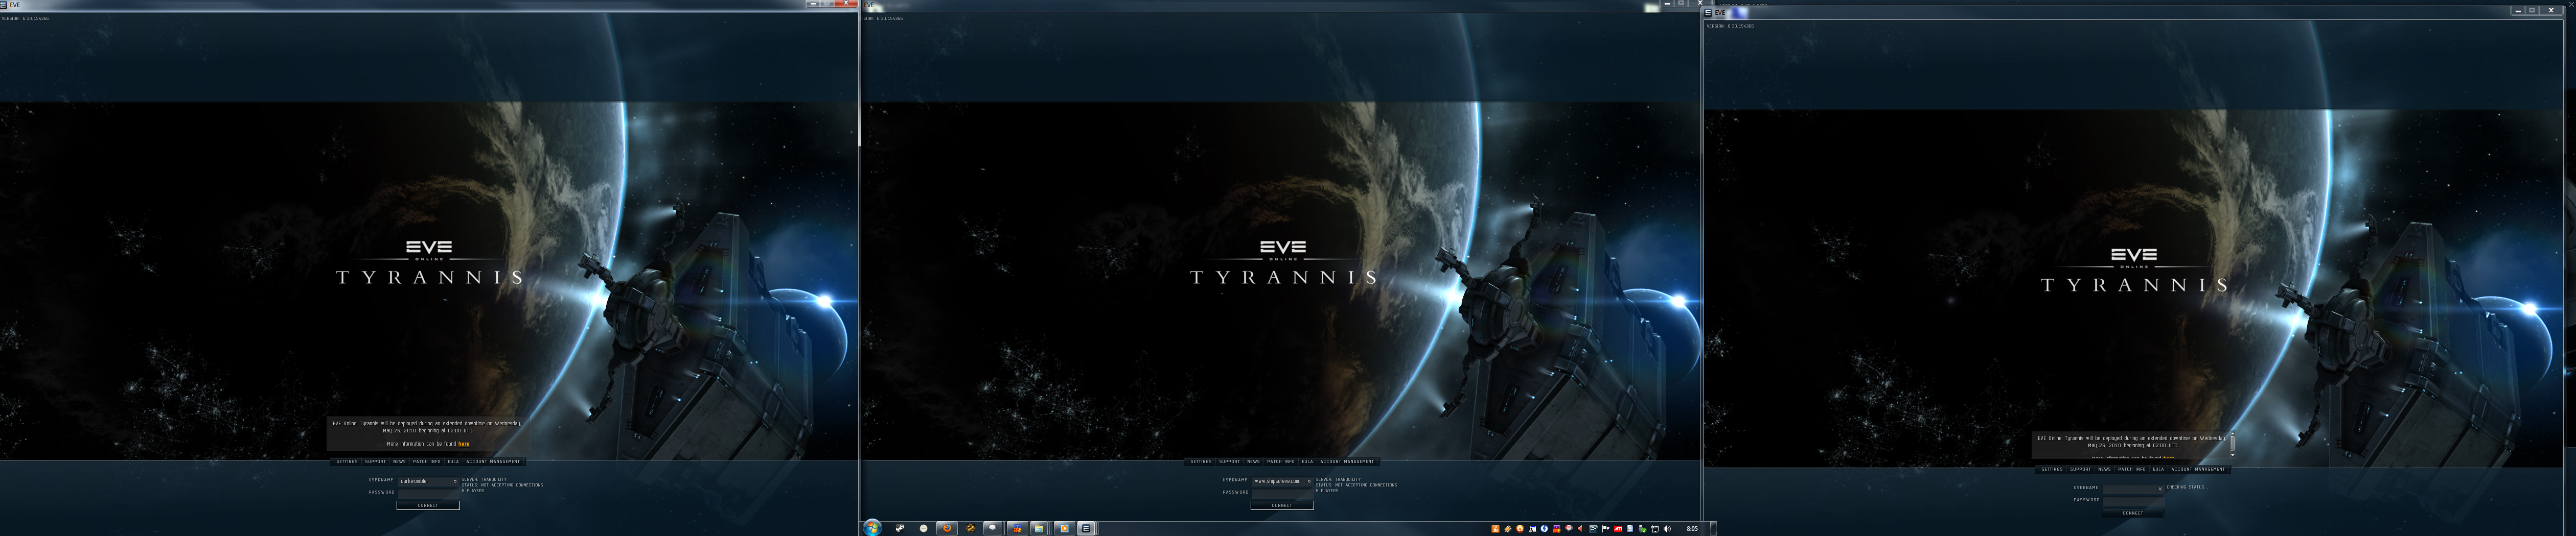
Task: Open Windows Media Player on the taskbar
Action: coord(1064,528)
